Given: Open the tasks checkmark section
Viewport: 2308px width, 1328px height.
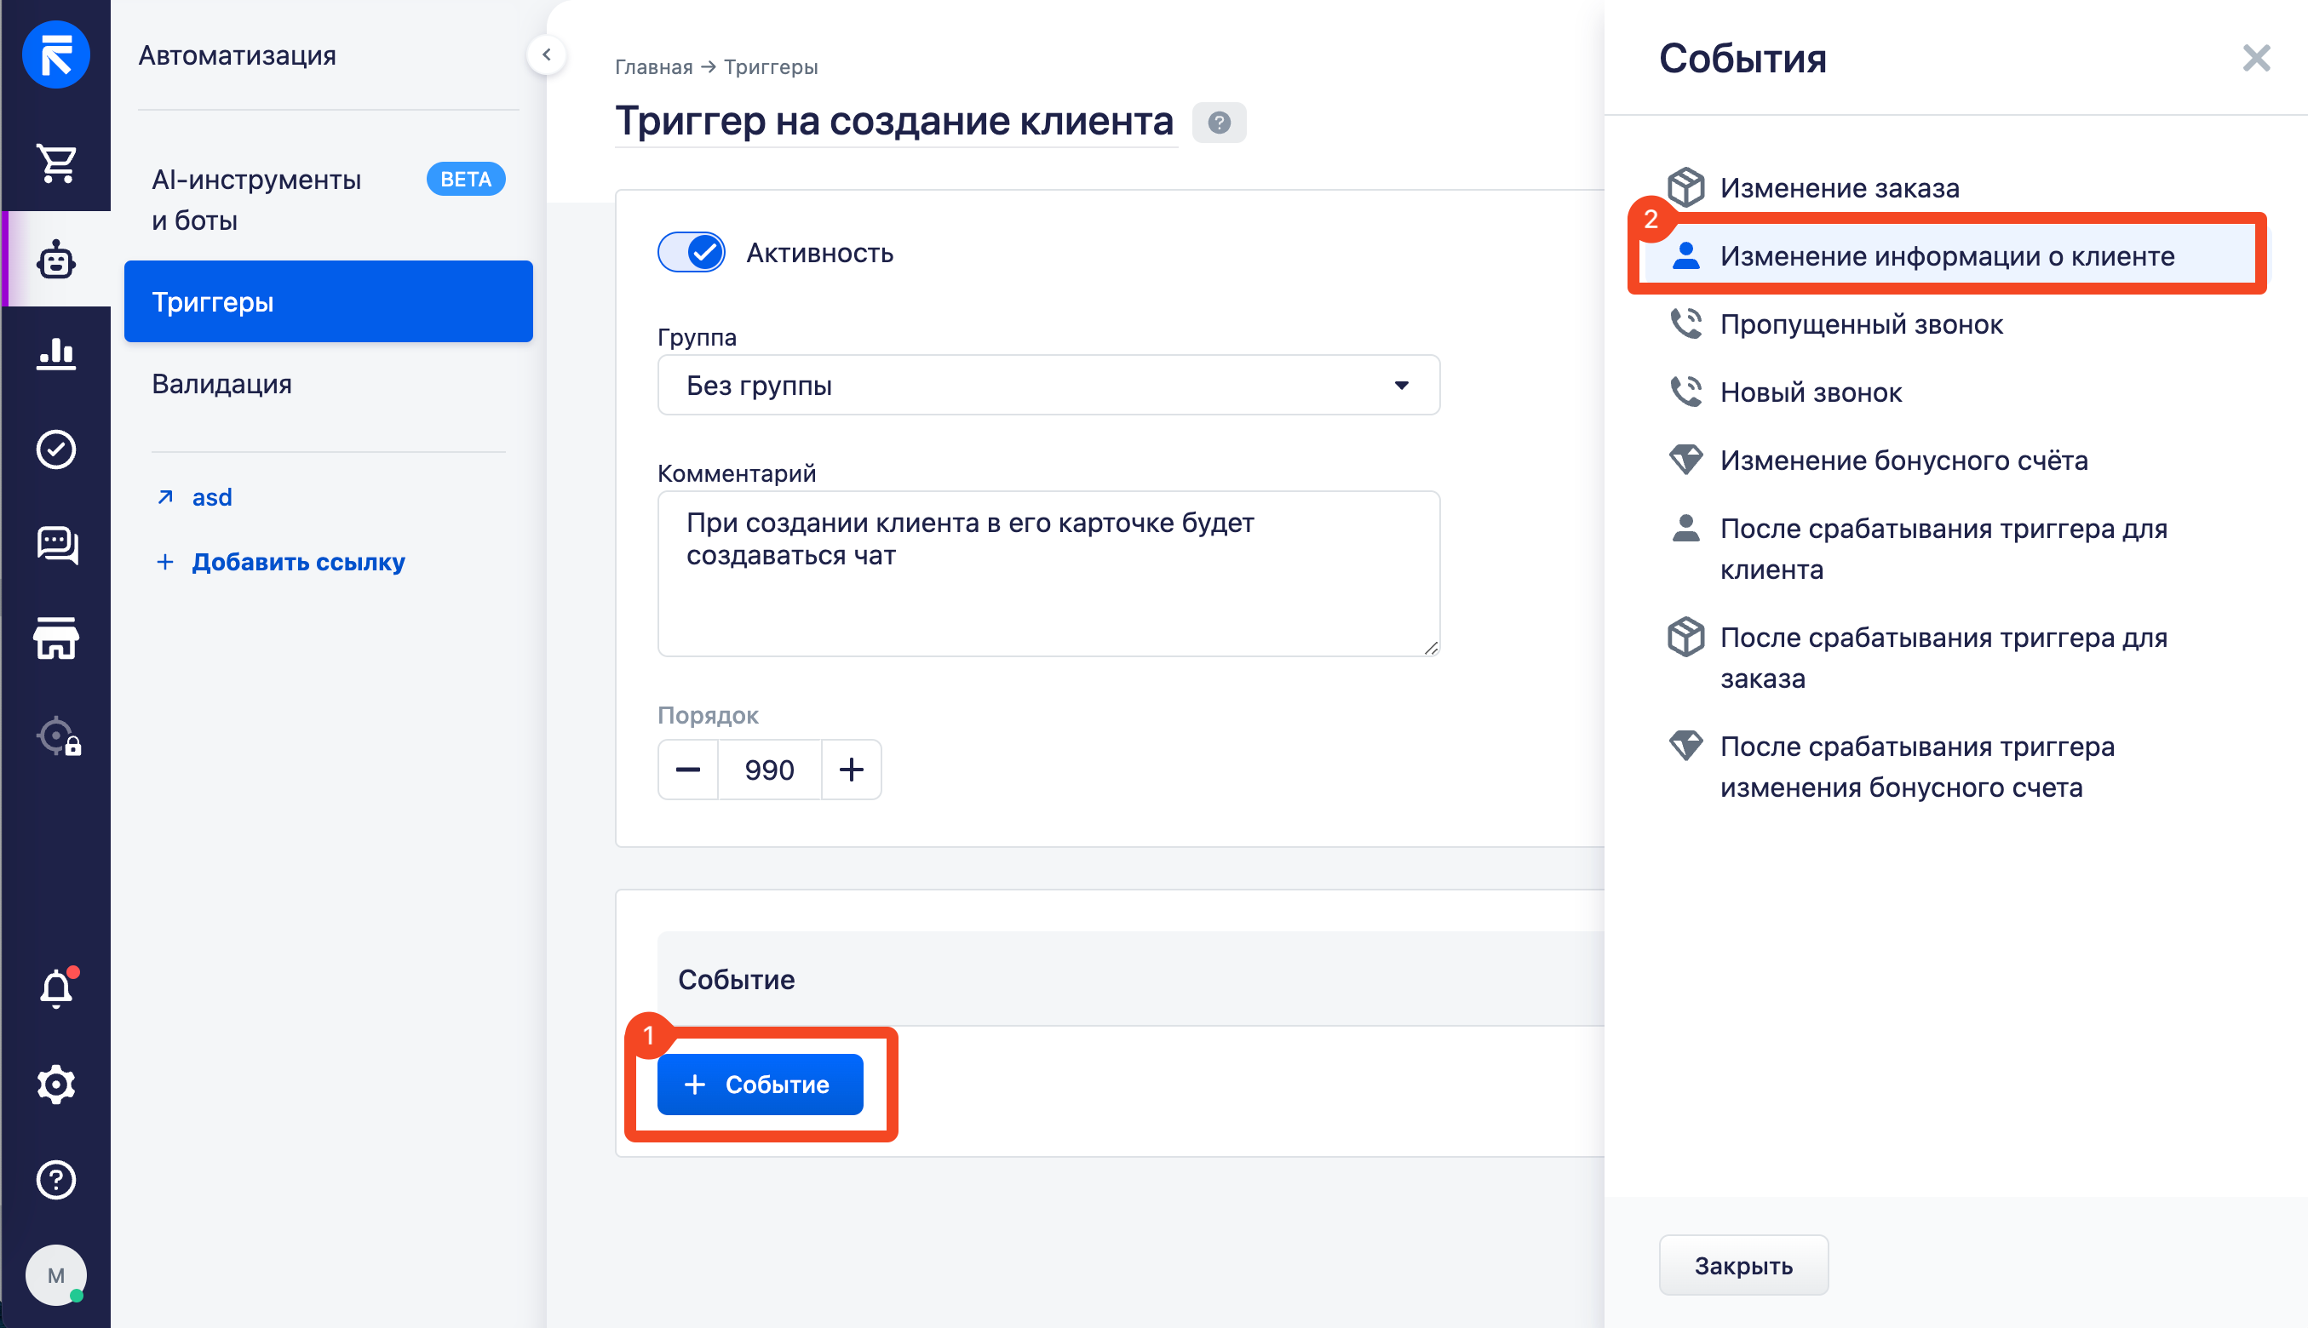Looking at the screenshot, I should tap(55, 449).
